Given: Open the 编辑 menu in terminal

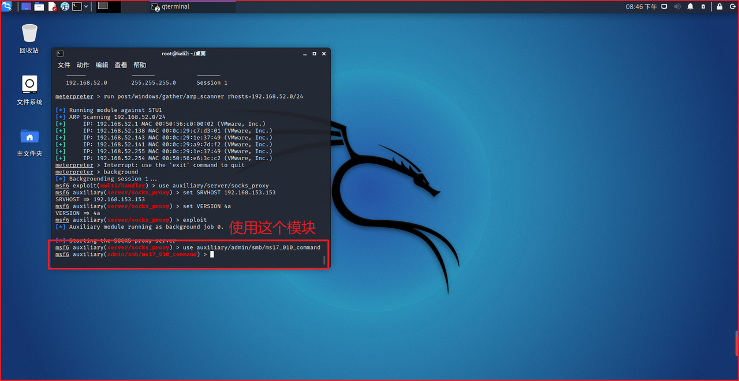Looking at the screenshot, I should click(x=102, y=65).
